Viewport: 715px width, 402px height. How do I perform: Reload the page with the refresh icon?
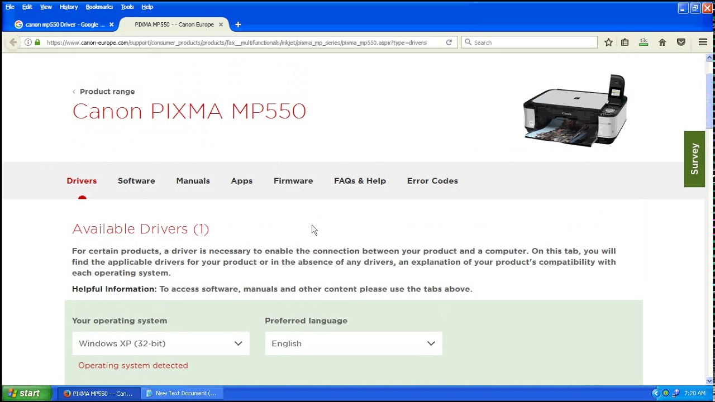click(449, 42)
